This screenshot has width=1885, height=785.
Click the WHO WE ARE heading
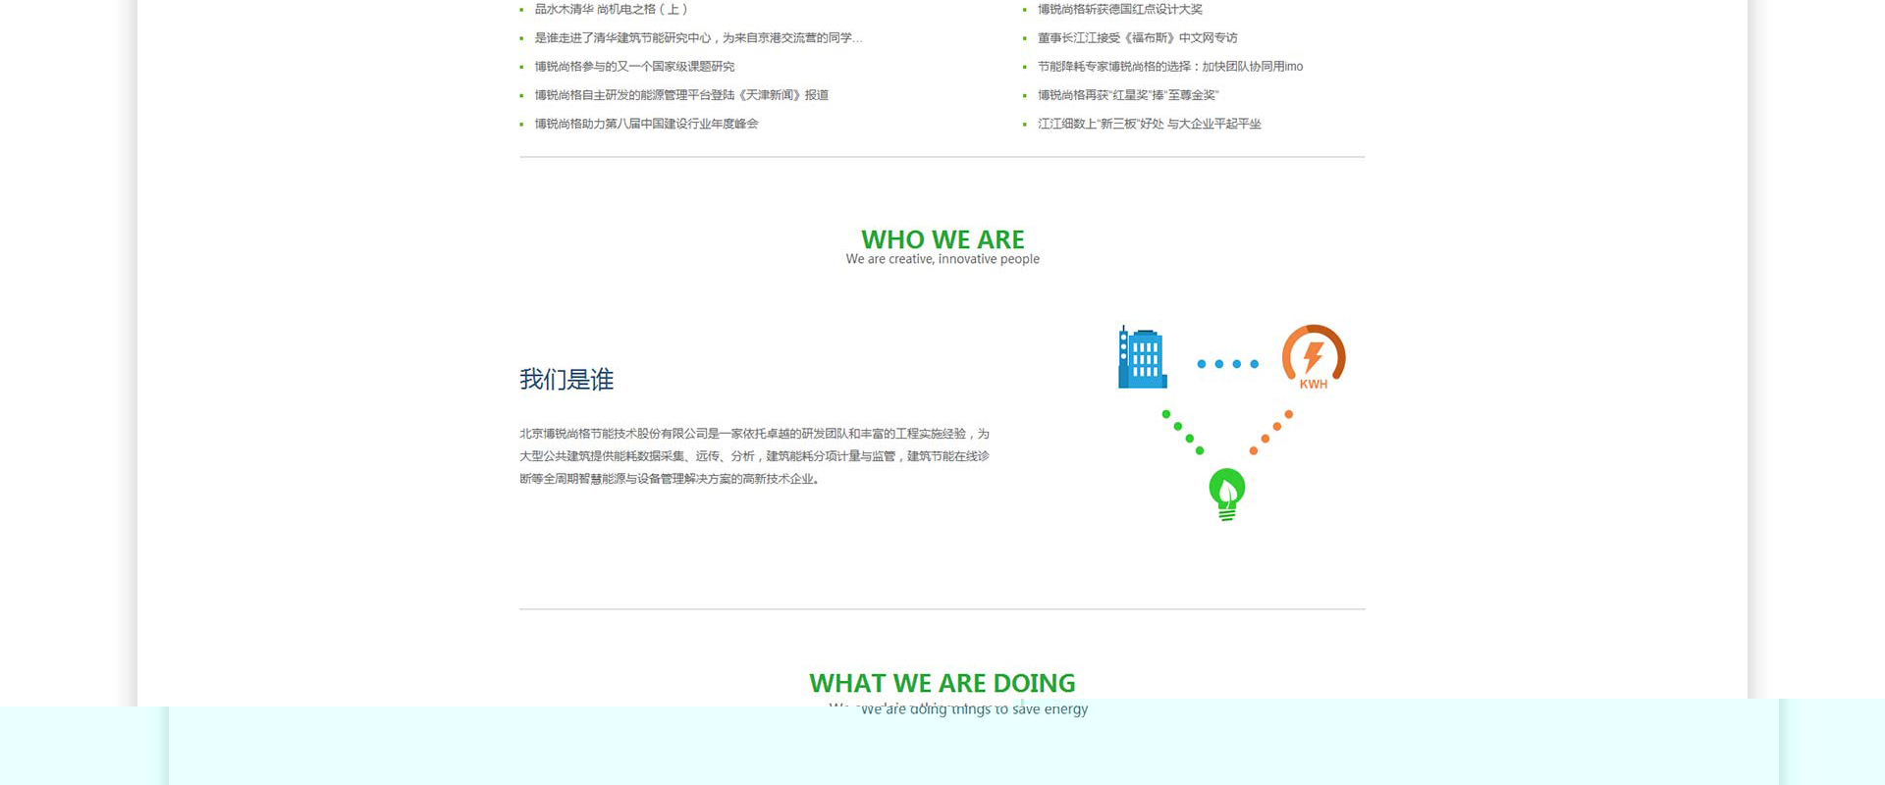pos(942,239)
